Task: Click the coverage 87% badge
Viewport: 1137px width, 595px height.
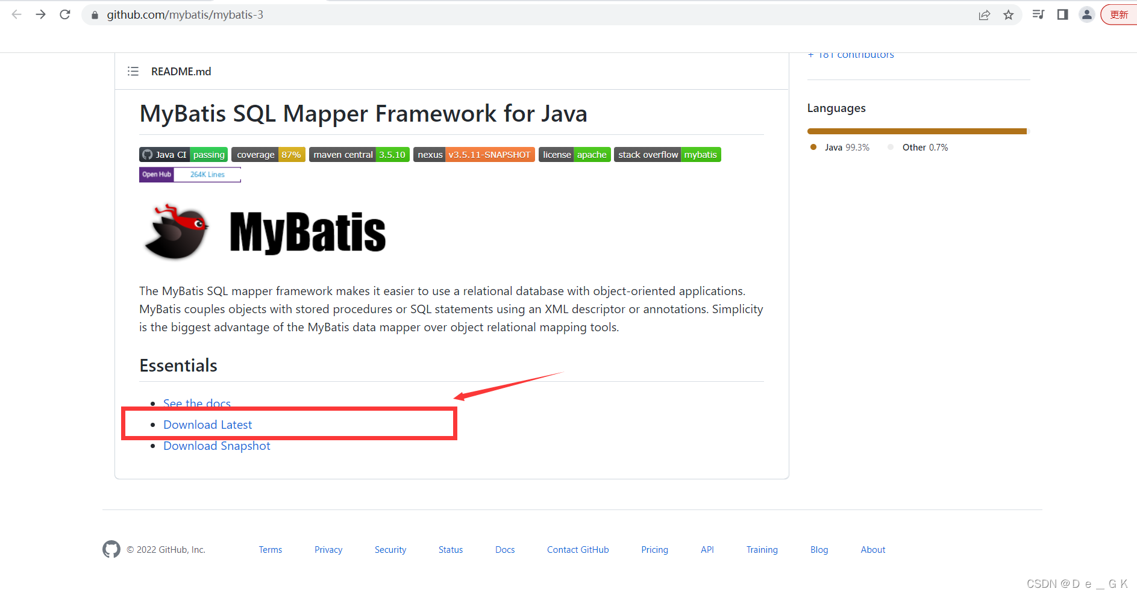Action: (x=268, y=155)
